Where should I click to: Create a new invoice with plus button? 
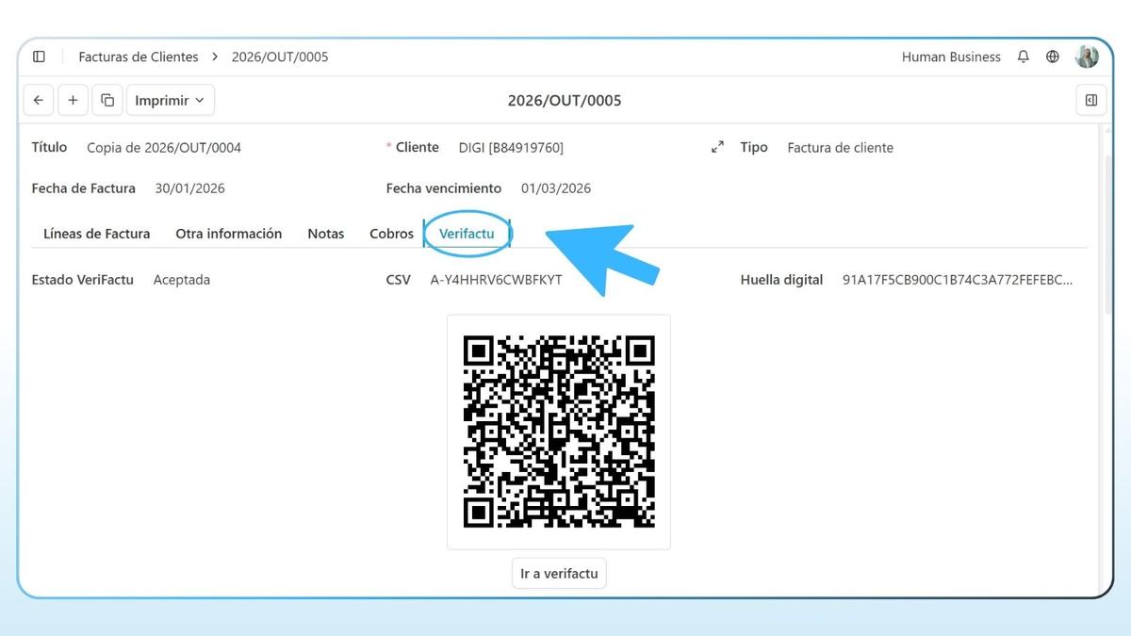[x=73, y=100]
